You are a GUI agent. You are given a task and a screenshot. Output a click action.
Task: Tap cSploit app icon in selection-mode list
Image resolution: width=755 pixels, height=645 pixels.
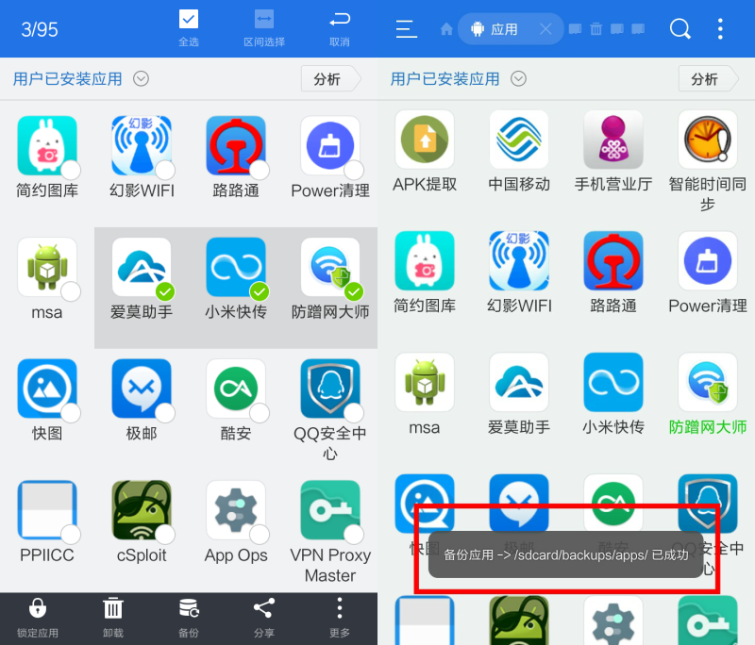pos(141,510)
